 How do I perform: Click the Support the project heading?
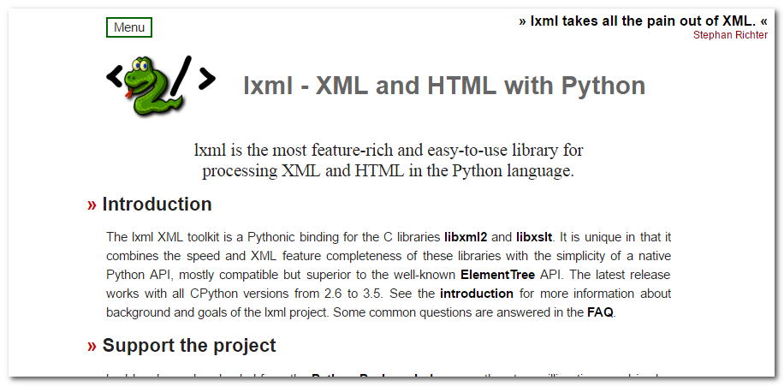tap(188, 346)
